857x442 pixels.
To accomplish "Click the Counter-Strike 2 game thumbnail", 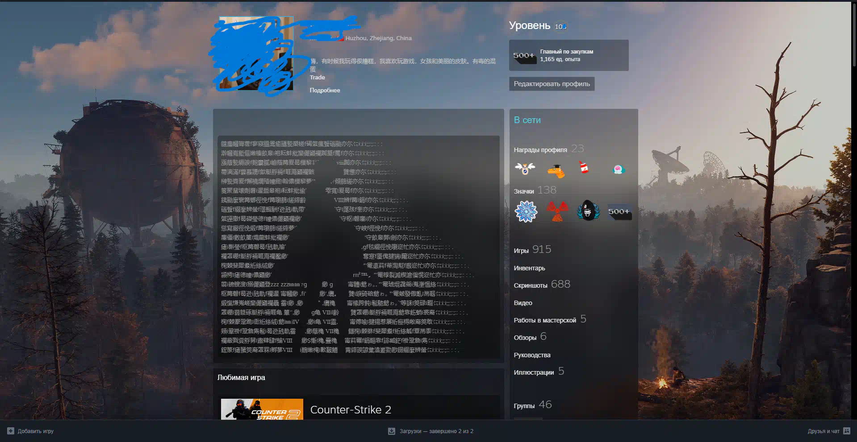I will (x=262, y=409).
